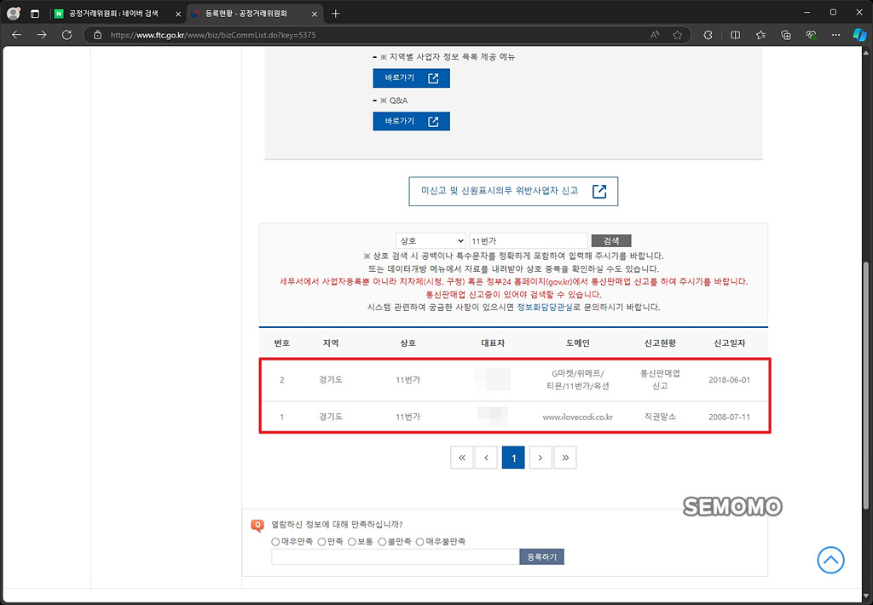This screenshot has height=605, width=873.
Task: Open split screen icon
Action: (x=735, y=34)
